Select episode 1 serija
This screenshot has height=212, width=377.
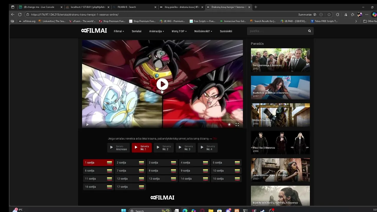click(x=98, y=163)
